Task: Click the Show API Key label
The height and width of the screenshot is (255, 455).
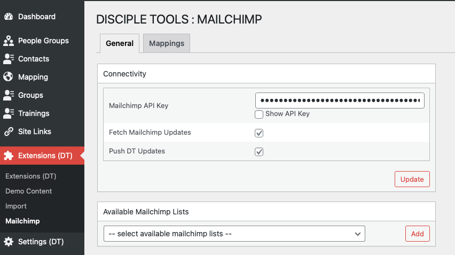Action: [287, 114]
